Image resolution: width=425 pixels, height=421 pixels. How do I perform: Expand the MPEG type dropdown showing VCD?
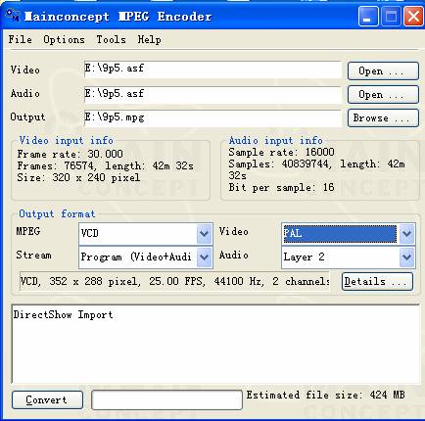pyautogui.click(x=205, y=233)
